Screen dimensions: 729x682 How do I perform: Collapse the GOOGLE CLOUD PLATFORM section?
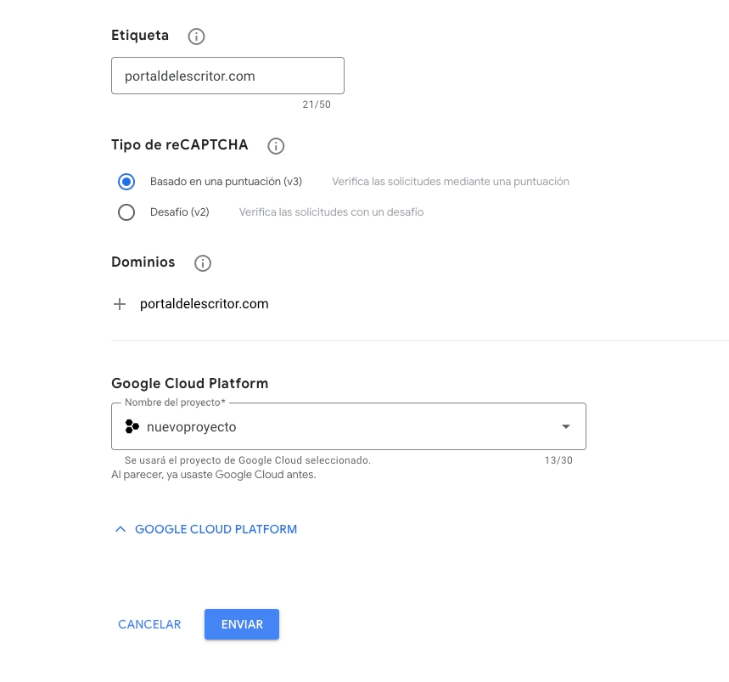point(216,529)
